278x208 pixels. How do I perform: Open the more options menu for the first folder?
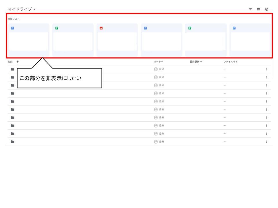point(266,69)
